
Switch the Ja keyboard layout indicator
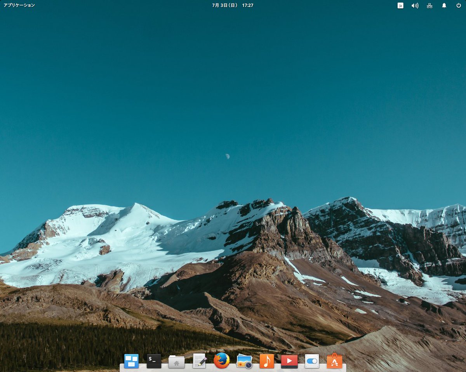click(x=400, y=5)
